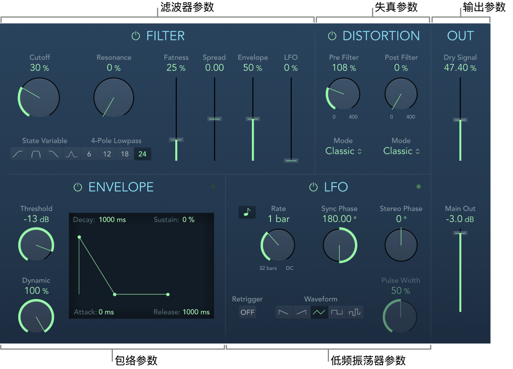Click the Dynamic value 100 %
Viewport: 513px width, 369px height.
click(36, 291)
